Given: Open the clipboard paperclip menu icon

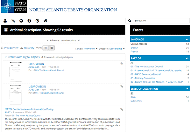Looking at the screenshot, I should (x=13, y=21).
